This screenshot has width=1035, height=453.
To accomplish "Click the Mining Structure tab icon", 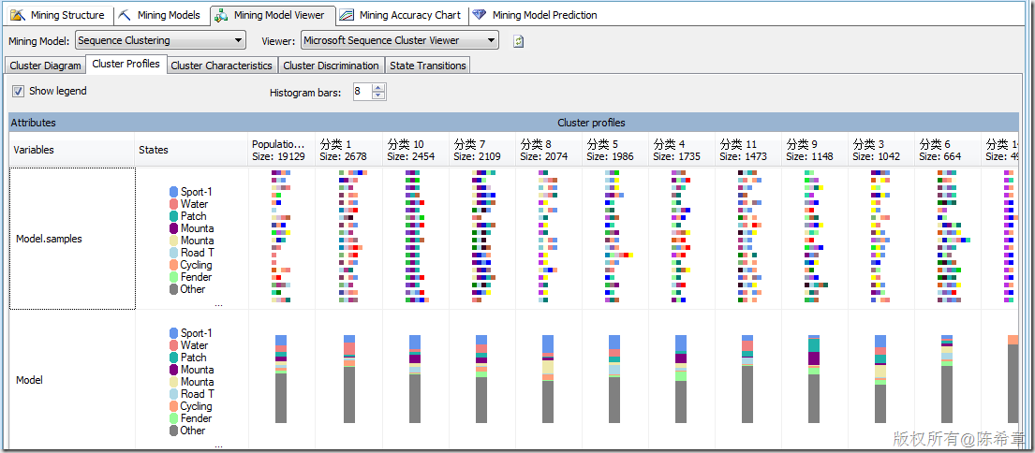I will click(18, 15).
